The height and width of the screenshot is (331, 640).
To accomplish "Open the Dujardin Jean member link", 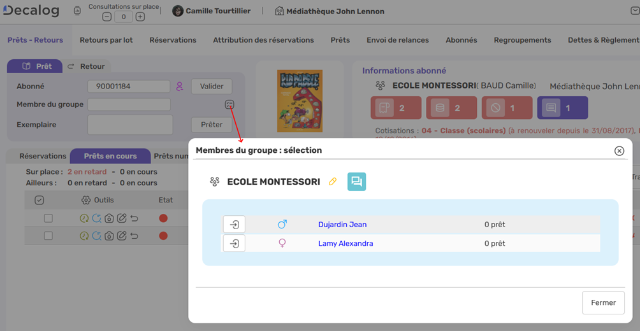I will coord(342,225).
